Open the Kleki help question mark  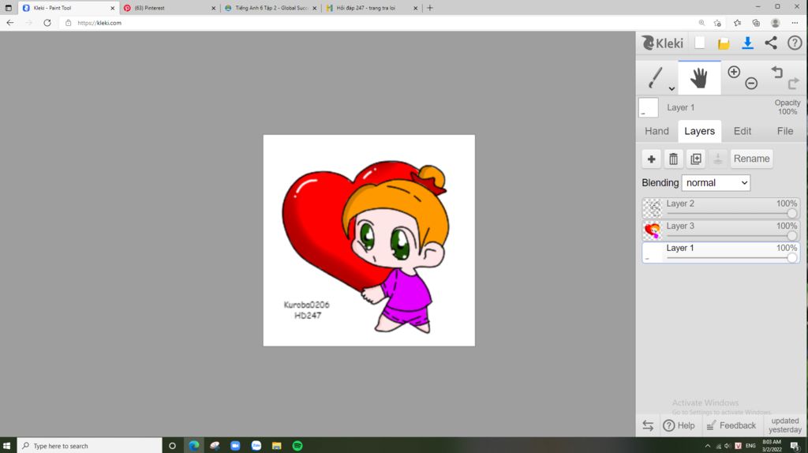click(795, 43)
